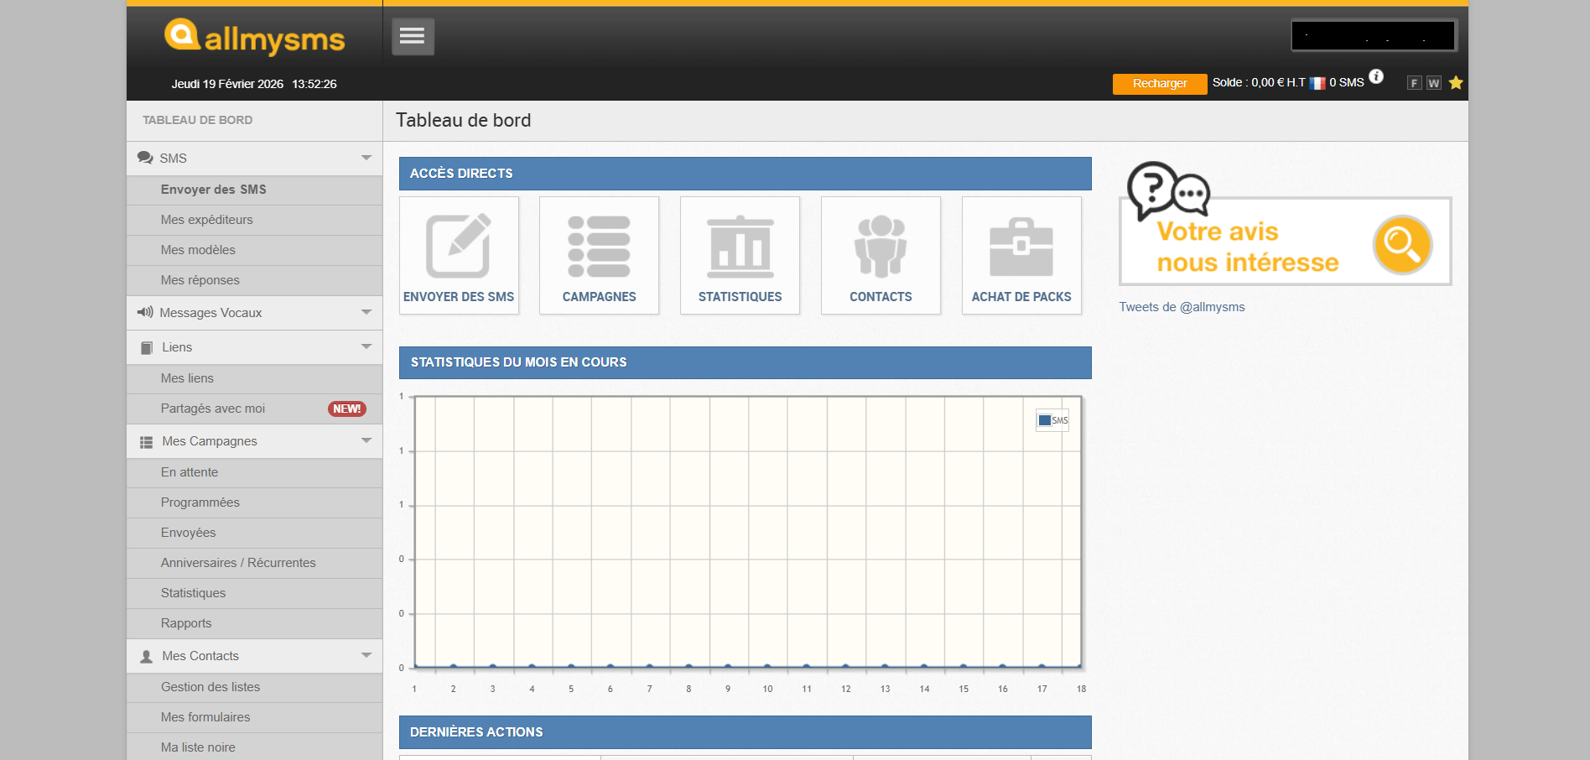Click the hamburger menu button near the logo

pyautogui.click(x=413, y=36)
